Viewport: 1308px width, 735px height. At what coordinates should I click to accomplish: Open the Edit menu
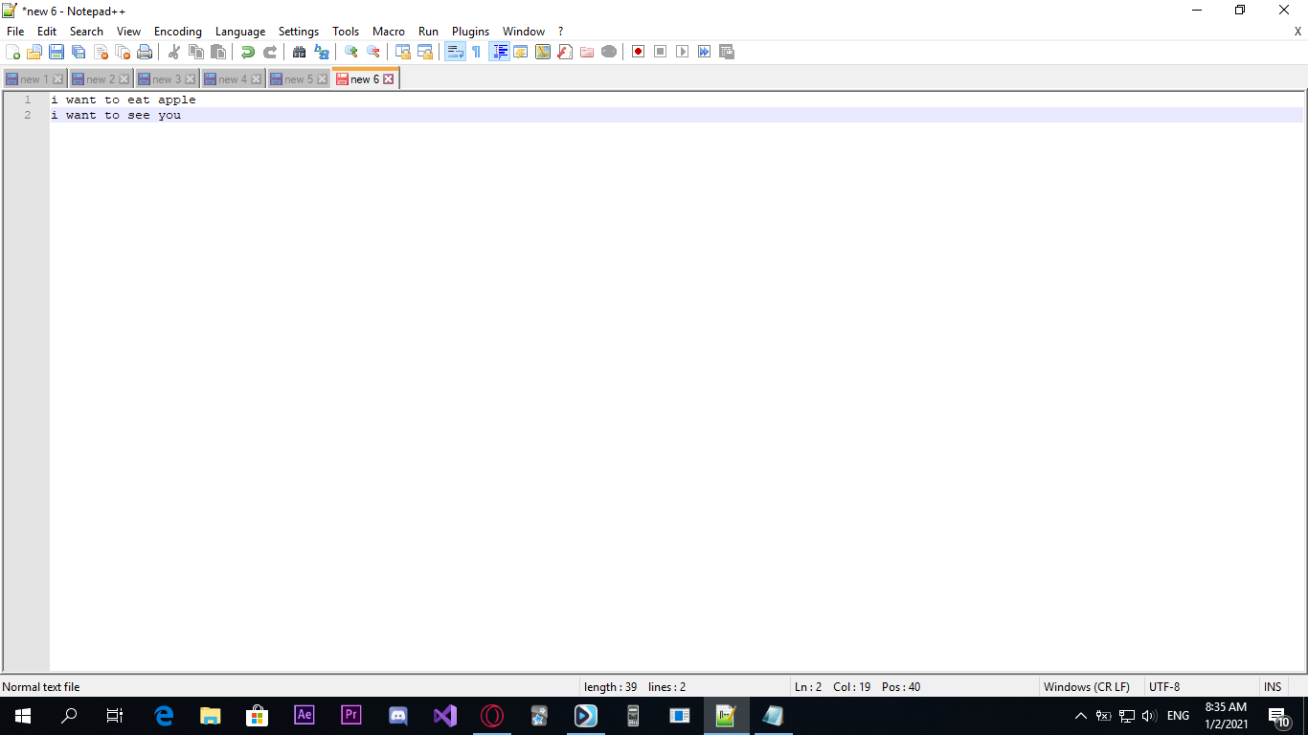click(x=47, y=32)
